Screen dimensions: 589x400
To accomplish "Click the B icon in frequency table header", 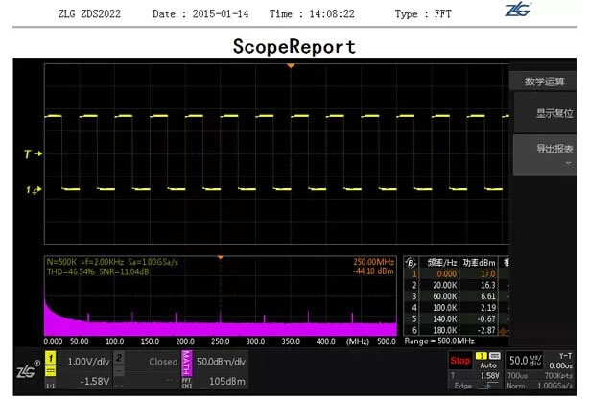I will click(411, 261).
